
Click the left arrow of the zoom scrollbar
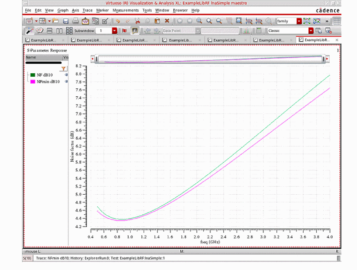click(x=92, y=60)
